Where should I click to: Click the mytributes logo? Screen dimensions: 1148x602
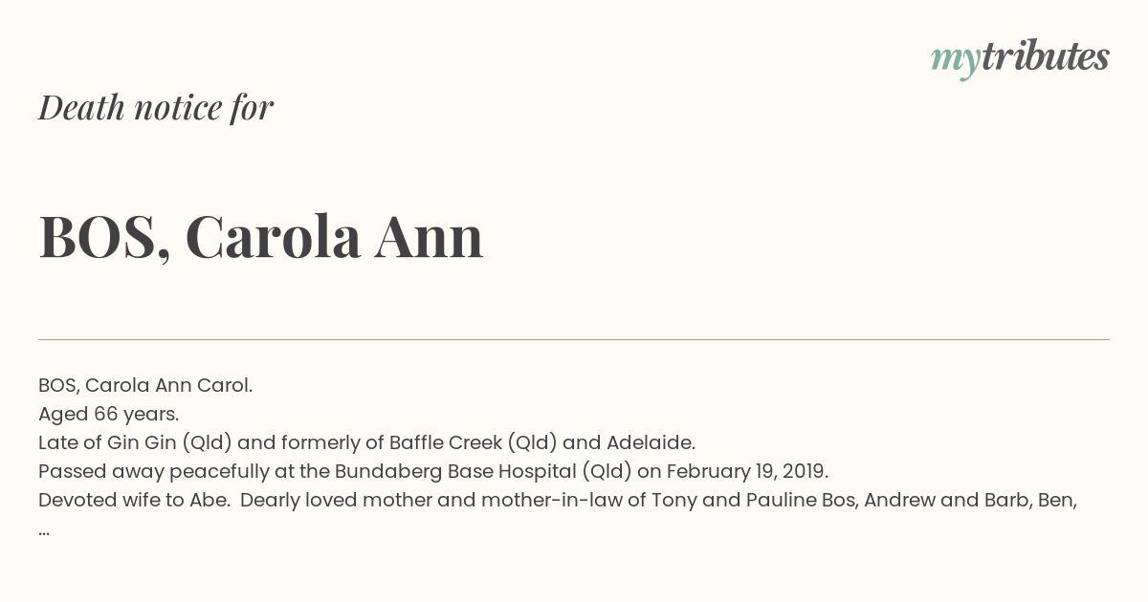click(1020, 58)
